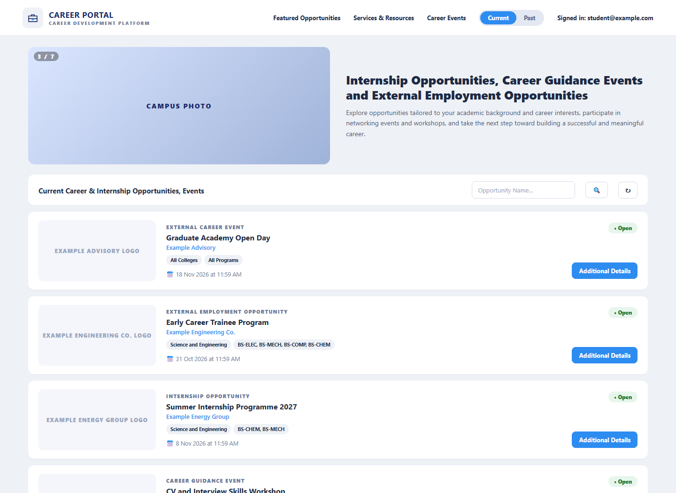Screen dimensions: 676x493
Task: Click the Example Advisory logo thumbnail
Action: 97,251
